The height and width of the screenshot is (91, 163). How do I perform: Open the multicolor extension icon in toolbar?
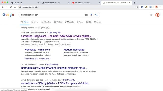coord(146,7)
